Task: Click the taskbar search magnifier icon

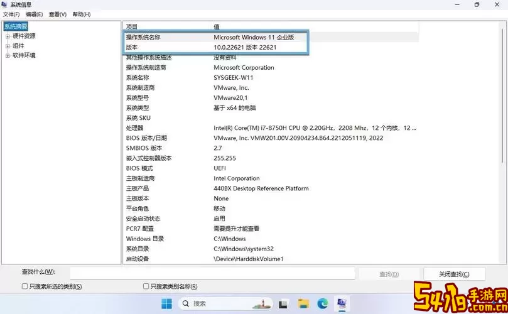Action: click(186, 303)
